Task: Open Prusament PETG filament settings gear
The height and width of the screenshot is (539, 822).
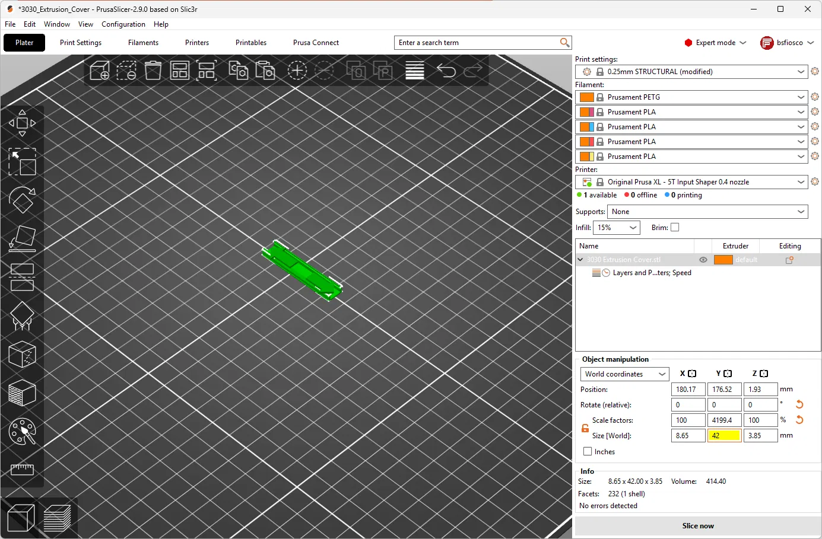Action: (815, 97)
